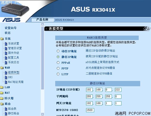The image size is (151, 116).
Task: Click 网关IP地址 first octet field 192
Action: [89, 103]
